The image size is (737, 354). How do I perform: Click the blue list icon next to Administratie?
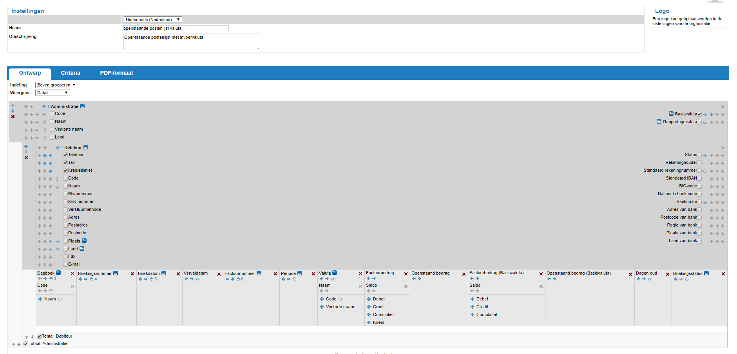[82, 106]
